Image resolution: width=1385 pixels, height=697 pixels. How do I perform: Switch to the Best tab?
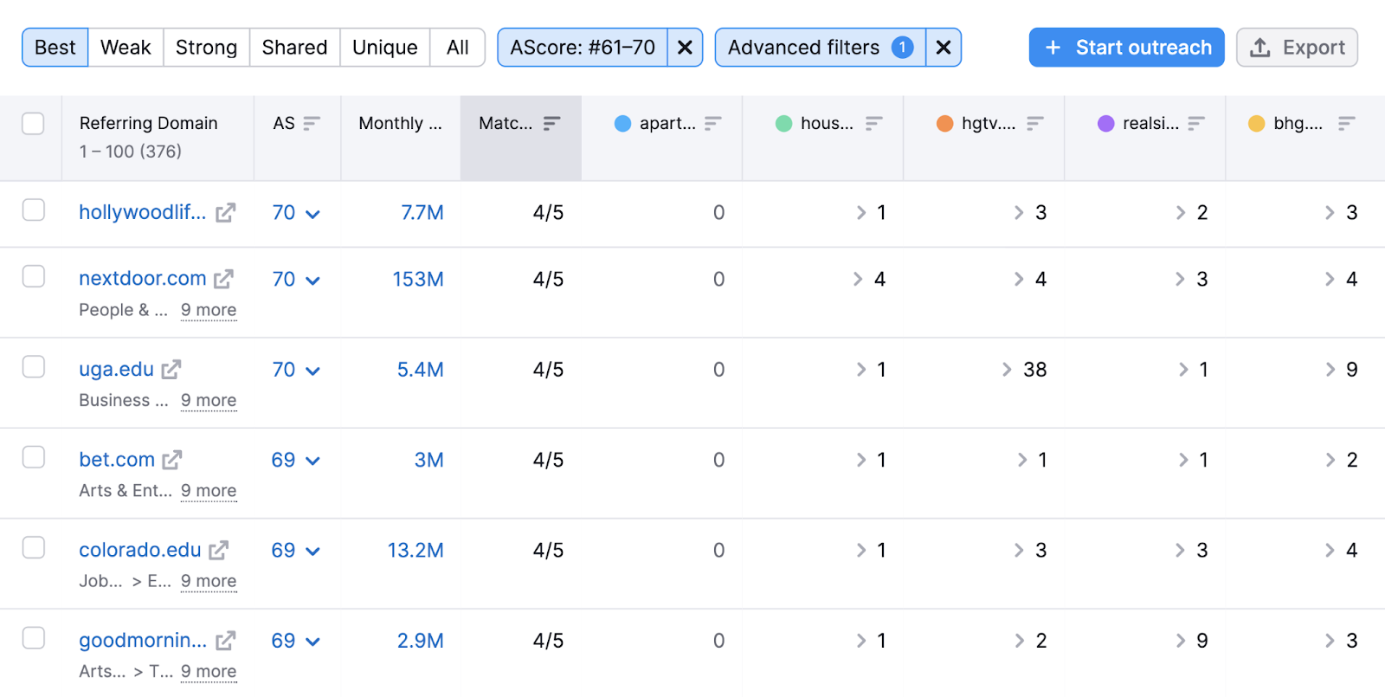[55, 48]
